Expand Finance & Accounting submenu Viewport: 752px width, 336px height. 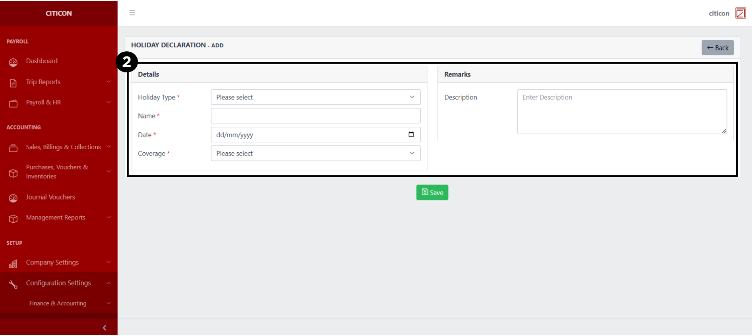click(58, 303)
